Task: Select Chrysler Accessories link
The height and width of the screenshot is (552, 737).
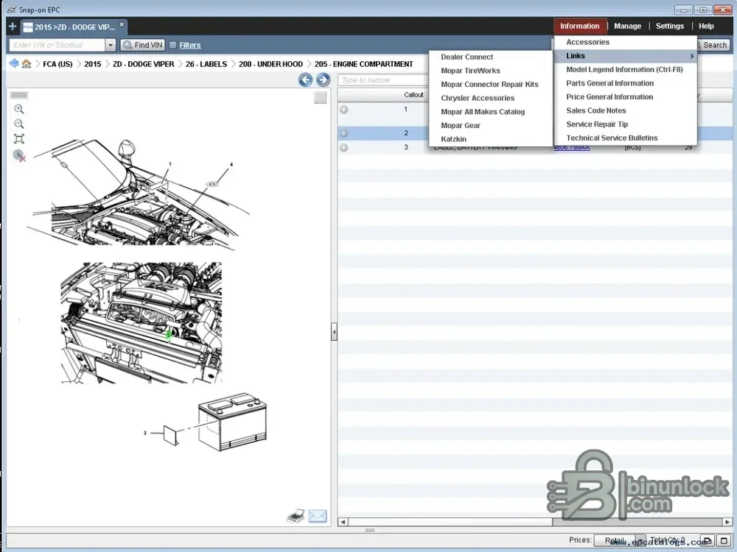Action: pos(491,98)
